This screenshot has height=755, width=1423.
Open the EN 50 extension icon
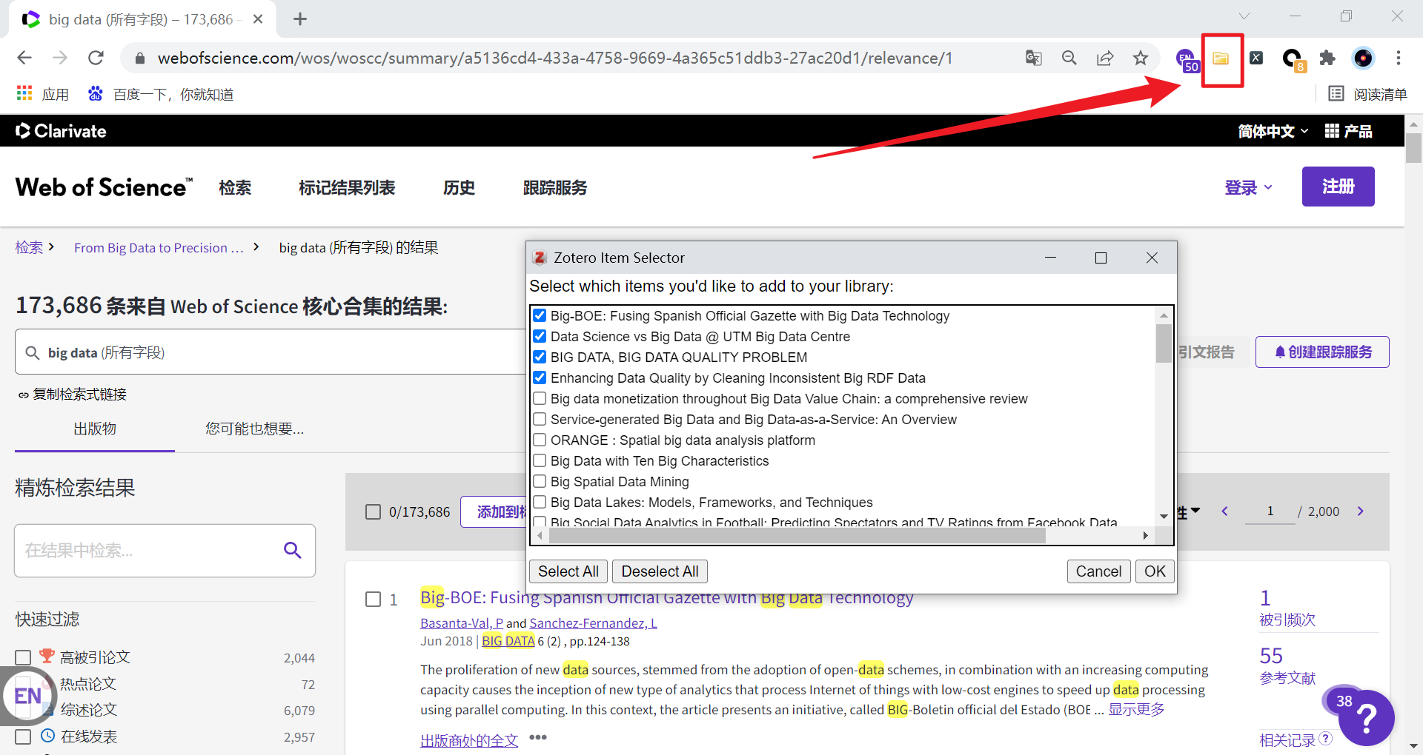tap(1187, 59)
